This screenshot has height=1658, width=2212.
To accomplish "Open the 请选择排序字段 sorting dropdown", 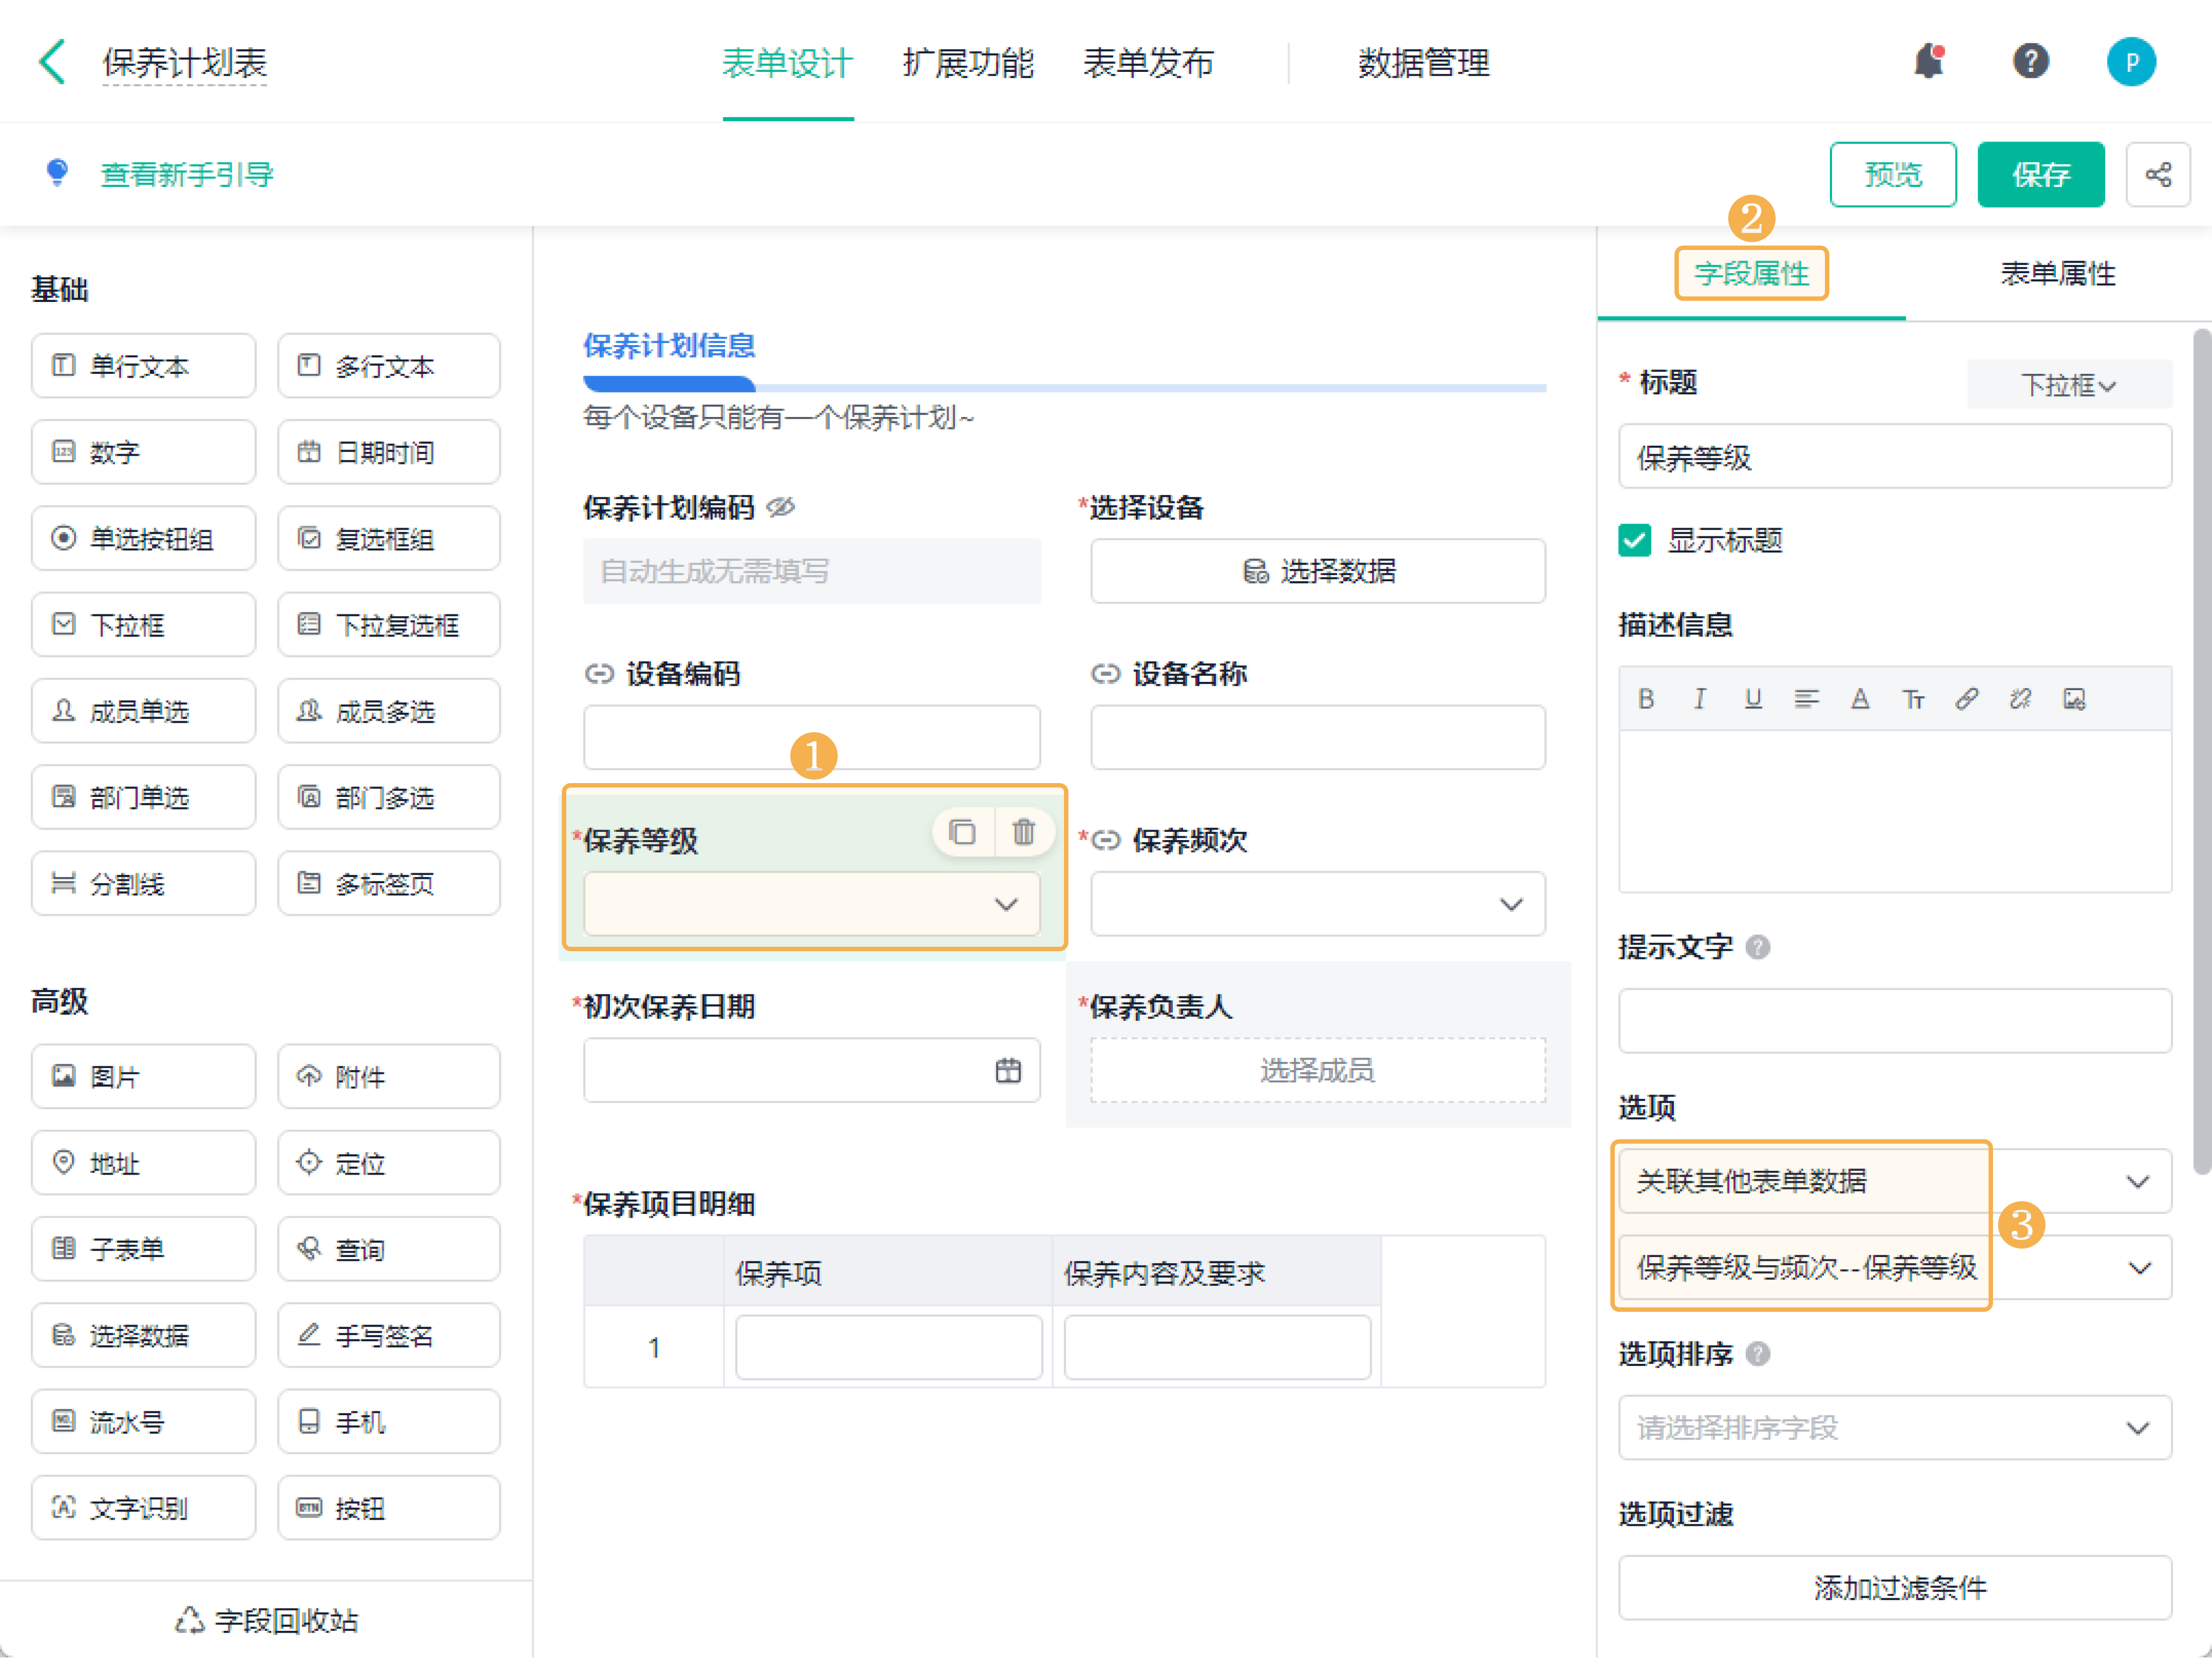I will 1895,1428.
